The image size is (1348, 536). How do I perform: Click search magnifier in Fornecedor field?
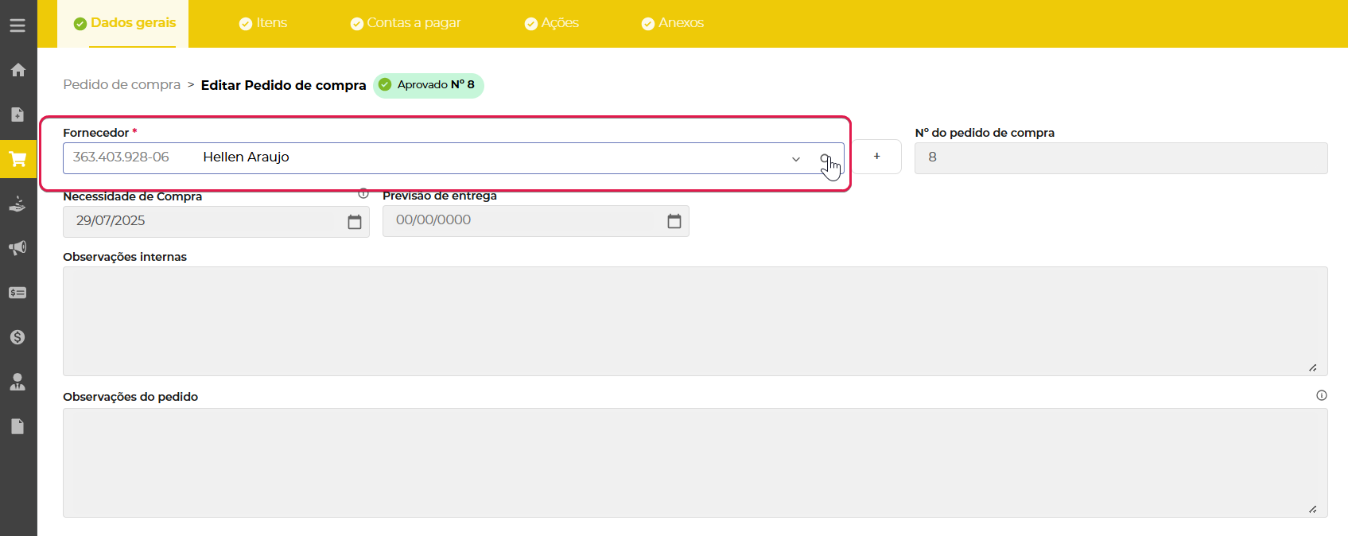[826, 159]
